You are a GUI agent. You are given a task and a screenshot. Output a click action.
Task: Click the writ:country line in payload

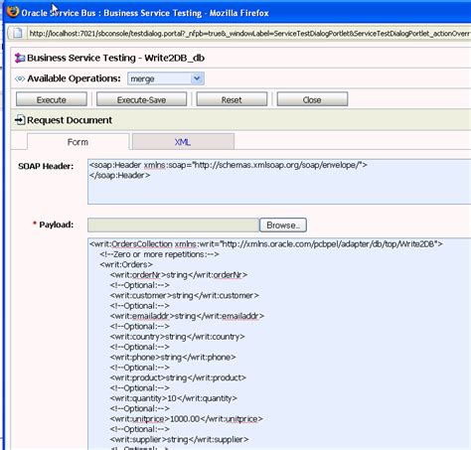point(178,337)
